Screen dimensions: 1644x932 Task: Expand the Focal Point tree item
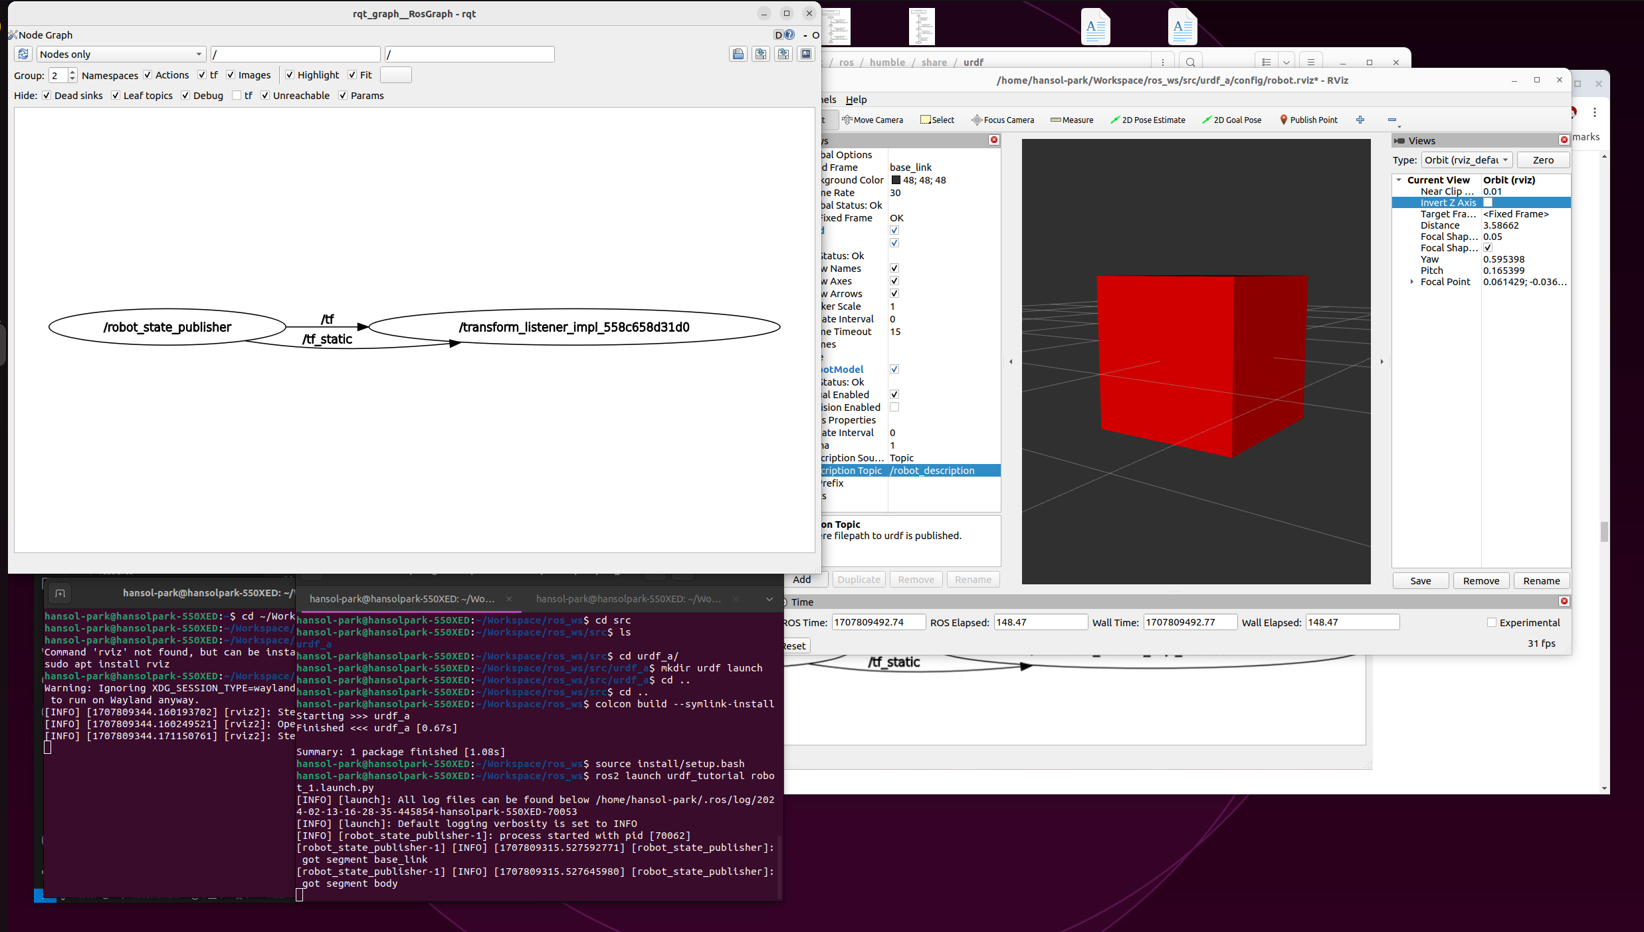tap(1412, 282)
